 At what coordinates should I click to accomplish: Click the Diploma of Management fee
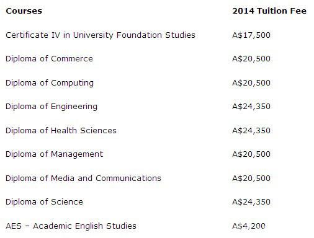click(x=251, y=154)
